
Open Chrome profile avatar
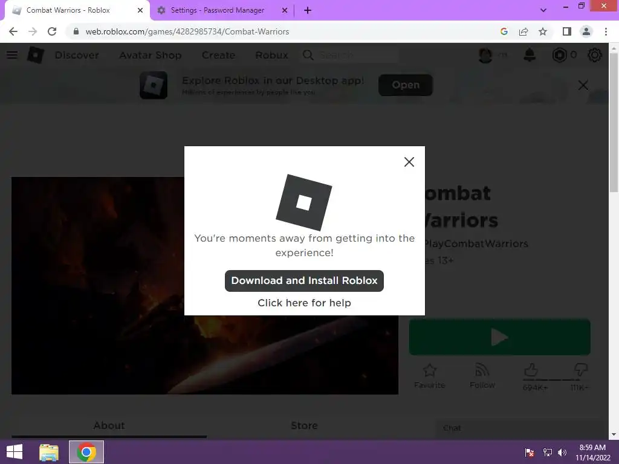coord(586,31)
